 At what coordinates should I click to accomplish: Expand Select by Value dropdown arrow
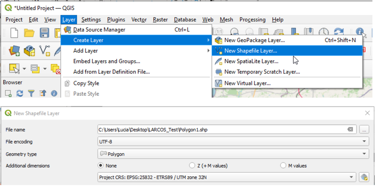pos(45,69)
